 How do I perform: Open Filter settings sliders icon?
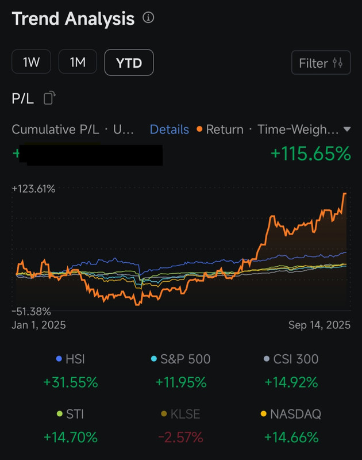(x=337, y=63)
